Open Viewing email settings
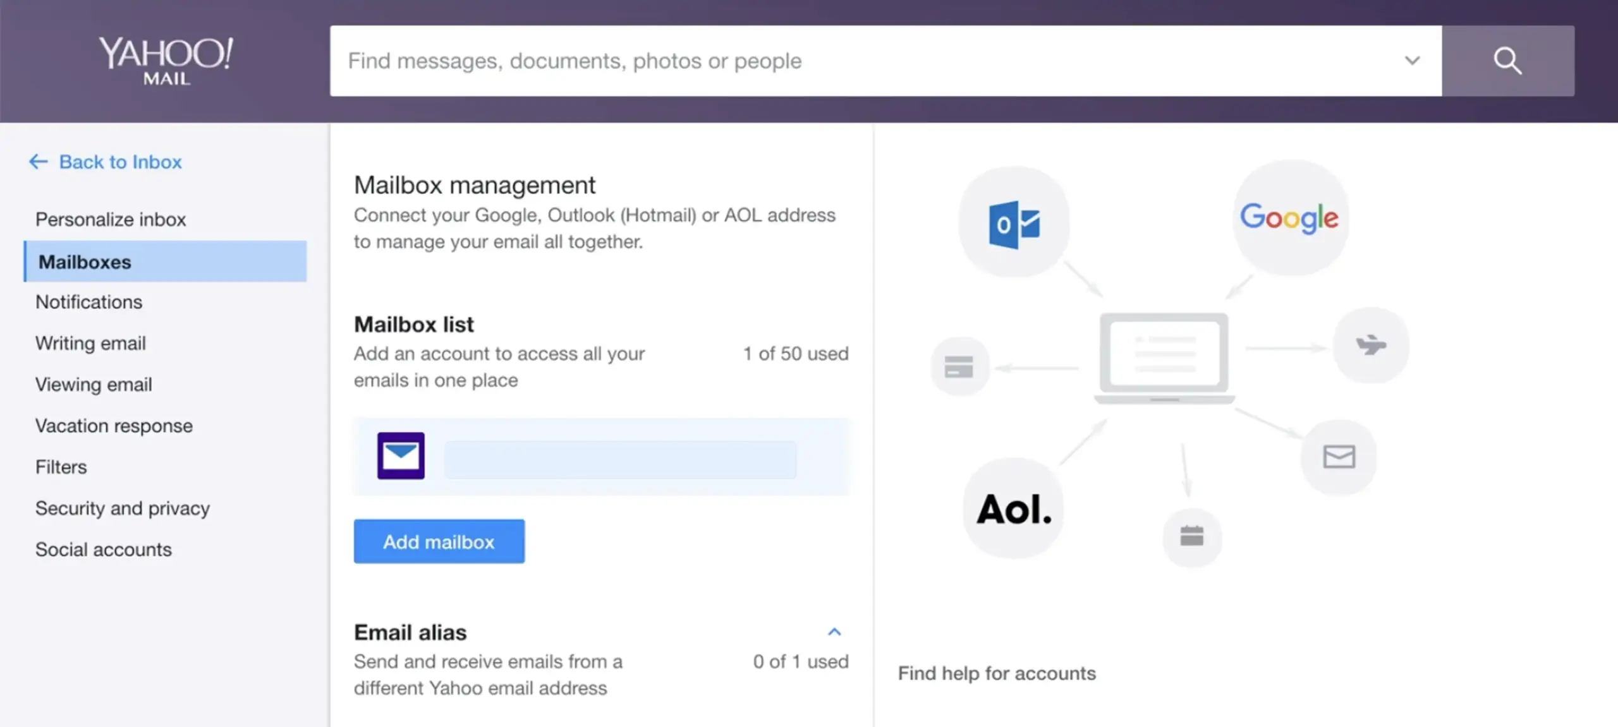Screen dimensions: 1618x727 [x=94, y=384]
